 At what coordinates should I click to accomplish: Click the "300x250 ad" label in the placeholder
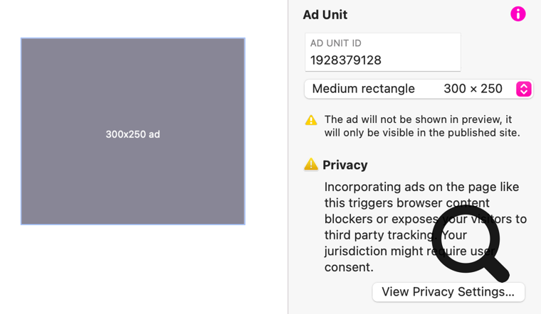[132, 134]
